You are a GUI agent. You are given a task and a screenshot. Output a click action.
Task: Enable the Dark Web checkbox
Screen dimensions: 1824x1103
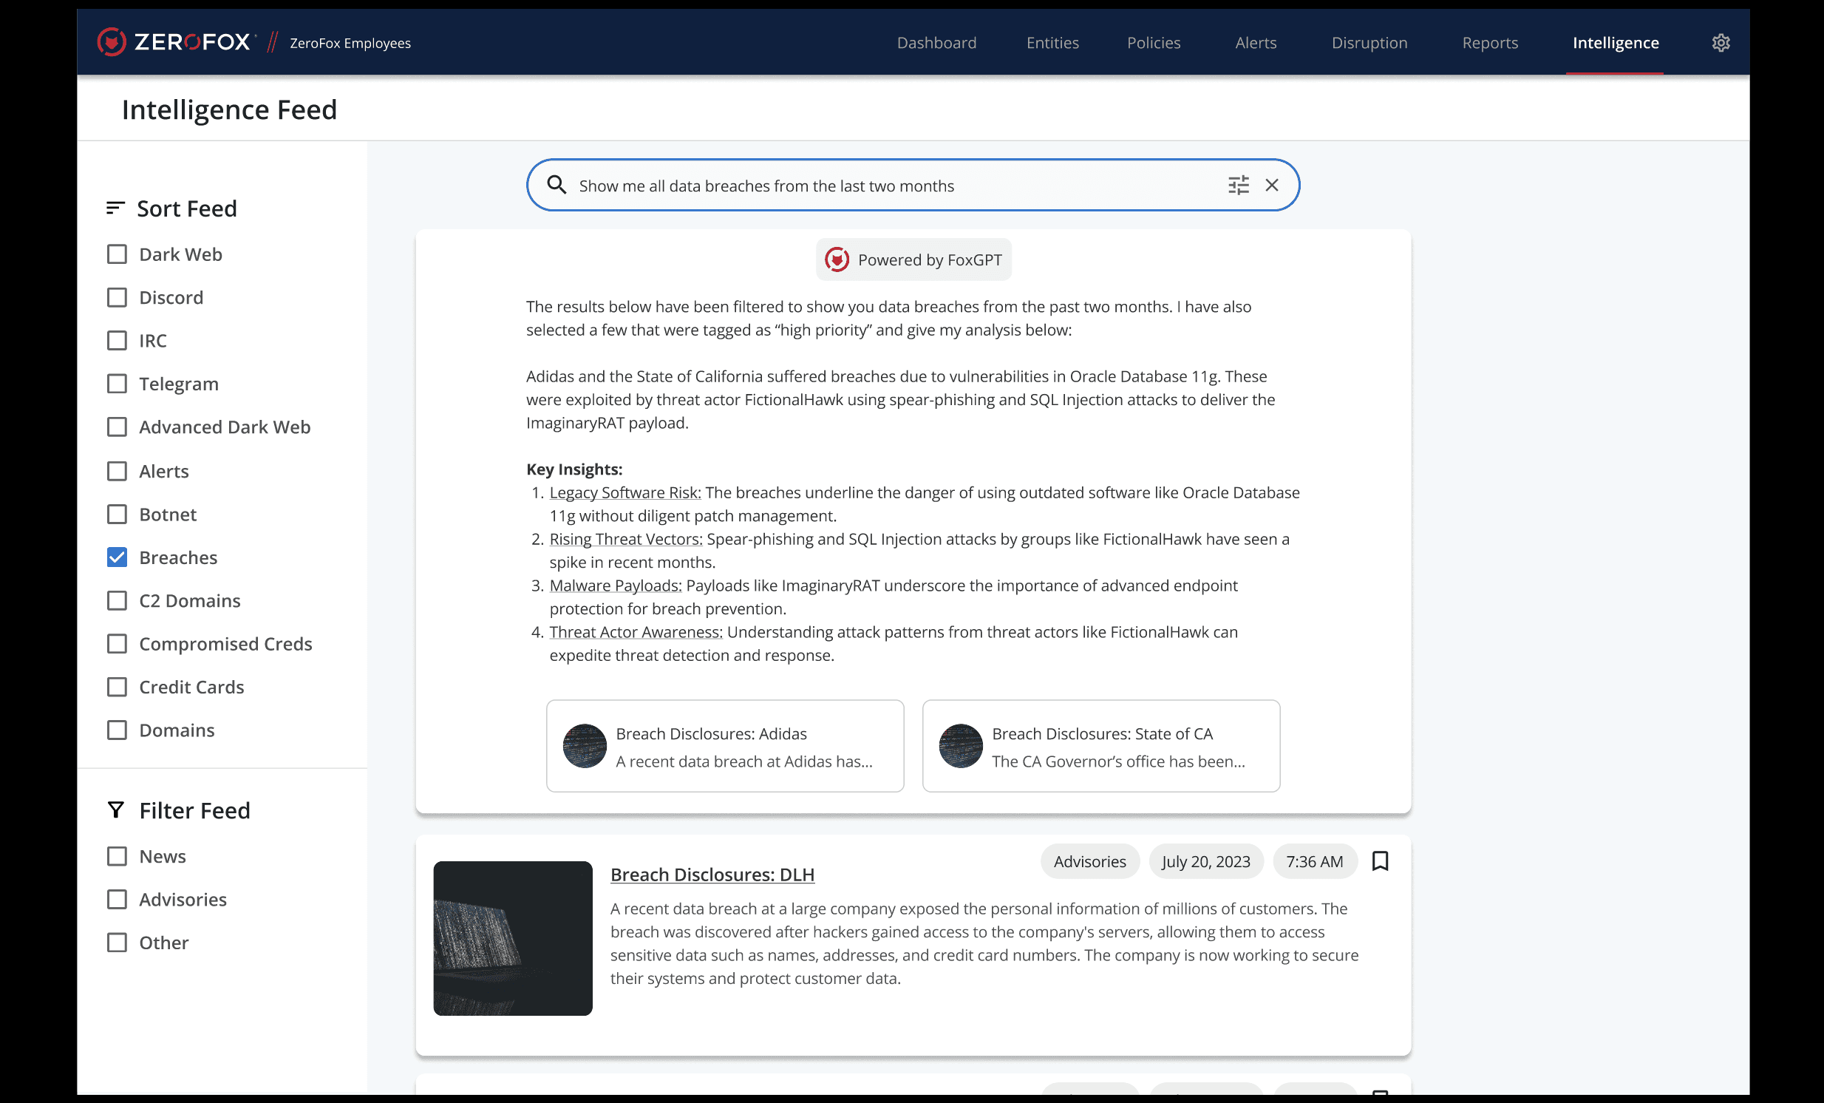(117, 254)
